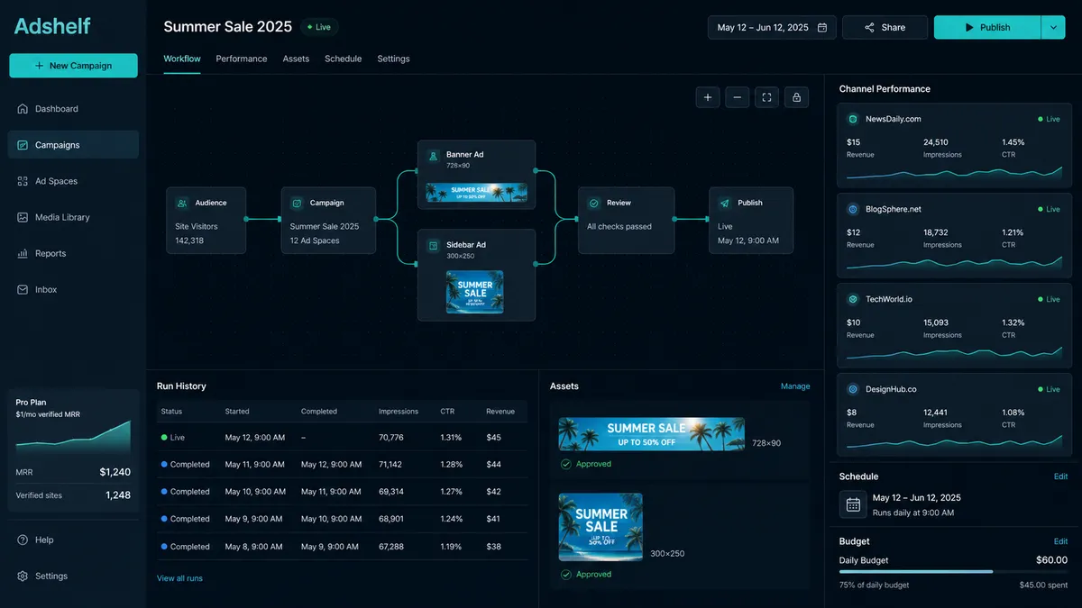
Task: Click revenue value $38
Action: [x=493, y=547]
